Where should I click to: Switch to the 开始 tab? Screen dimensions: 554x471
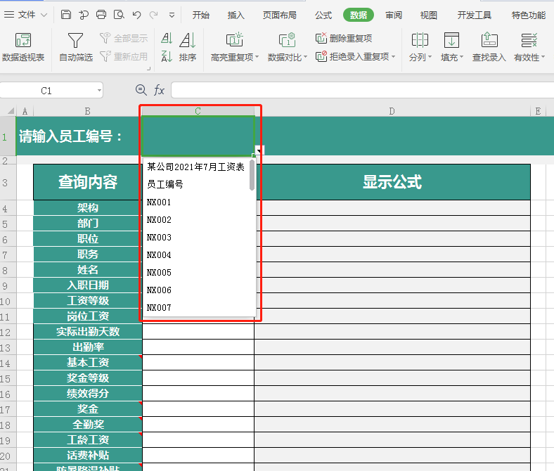click(x=200, y=15)
